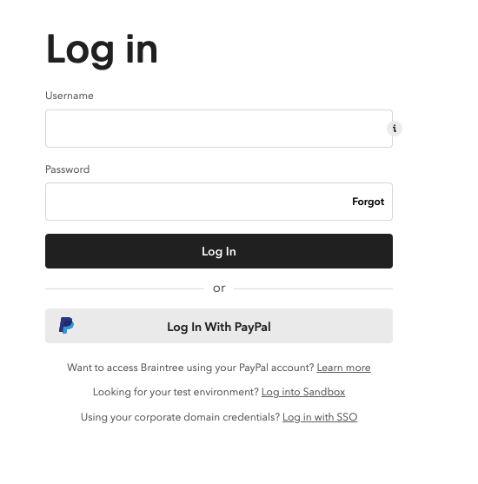Click the Password field label
This screenshot has width=478, height=484.
(67, 169)
